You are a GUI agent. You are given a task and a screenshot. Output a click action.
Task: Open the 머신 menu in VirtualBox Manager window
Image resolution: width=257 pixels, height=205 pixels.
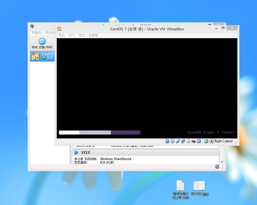tap(50, 32)
